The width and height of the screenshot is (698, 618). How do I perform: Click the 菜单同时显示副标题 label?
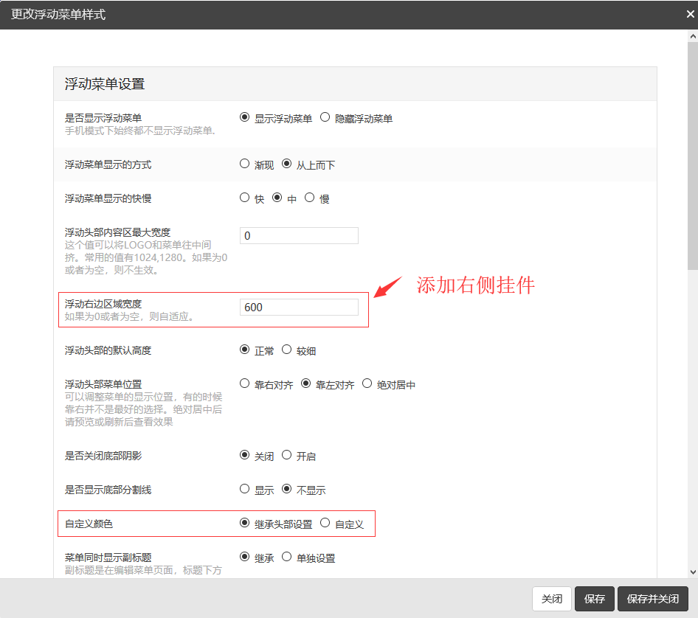[x=108, y=558]
